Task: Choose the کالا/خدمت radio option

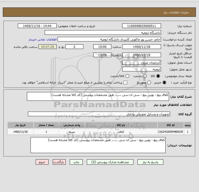Action: tap(127, 76)
